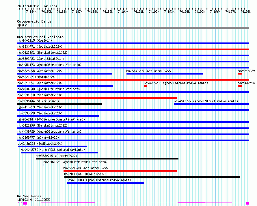Select nsv6319697 (Sedlazeck2020) label

[40, 83]
